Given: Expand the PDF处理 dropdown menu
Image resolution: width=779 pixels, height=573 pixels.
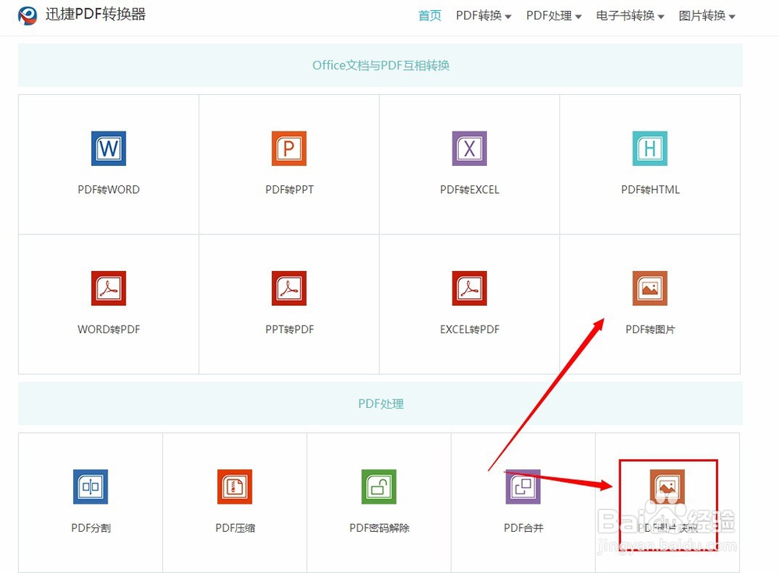Looking at the screenshot, I should click(553, 16).
